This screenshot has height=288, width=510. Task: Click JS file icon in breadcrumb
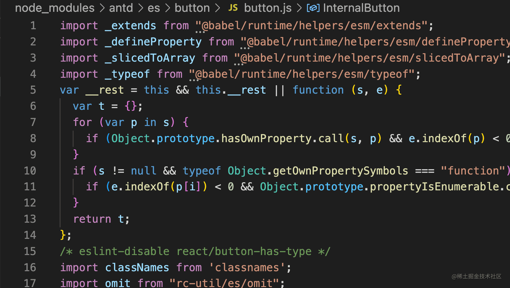click(x=233, y=8)
